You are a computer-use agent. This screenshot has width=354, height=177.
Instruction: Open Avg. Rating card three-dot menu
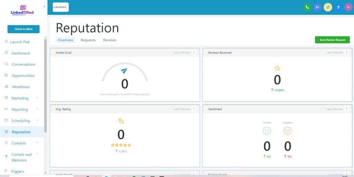[x=194, y=109]
